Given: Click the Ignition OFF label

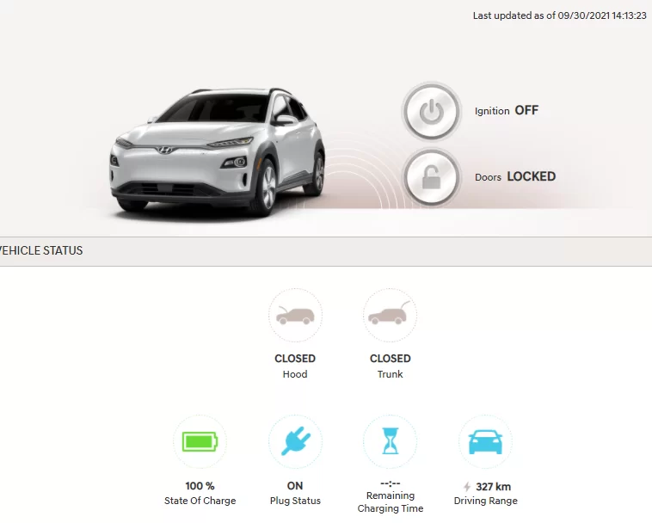Looking at the screenshot, I should 507,111.
